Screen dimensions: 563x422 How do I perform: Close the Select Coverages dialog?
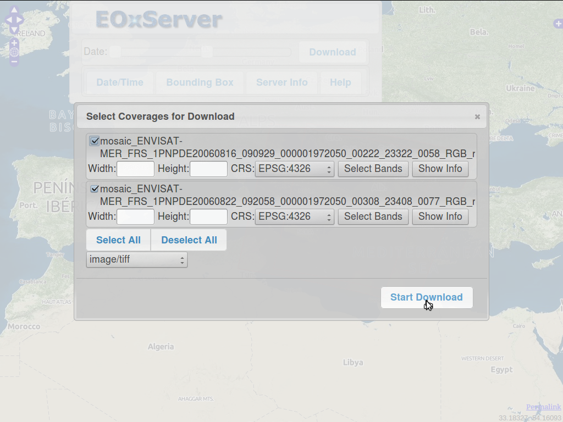(477, 116)
